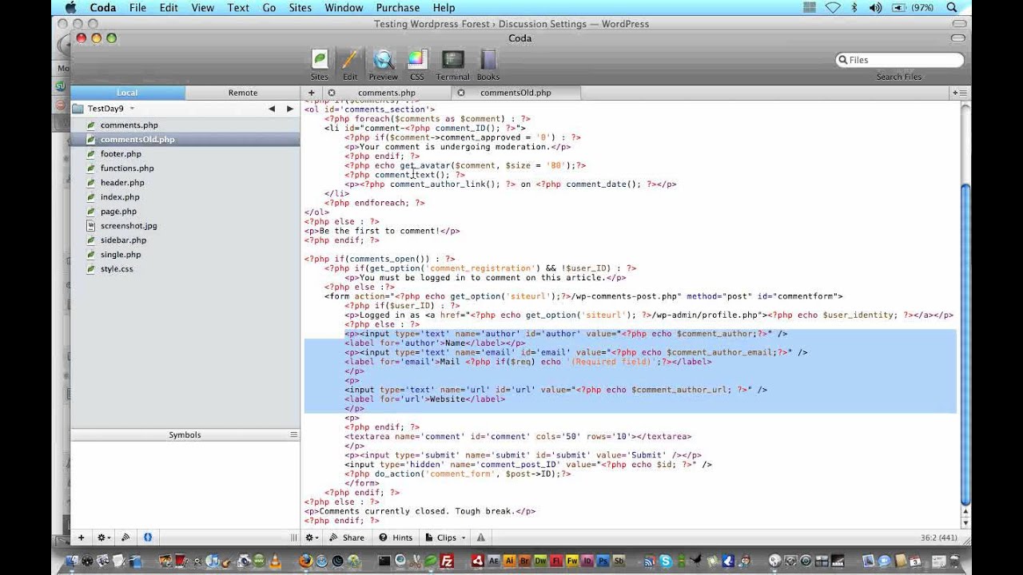Open Hints in the editor footer
1023x575 pixels.
point(396,537)
